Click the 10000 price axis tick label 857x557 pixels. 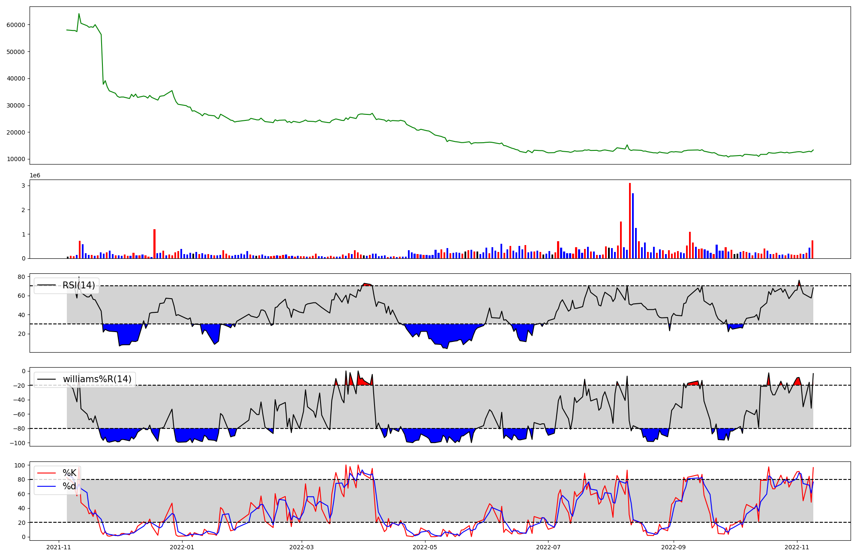(16, 159)
